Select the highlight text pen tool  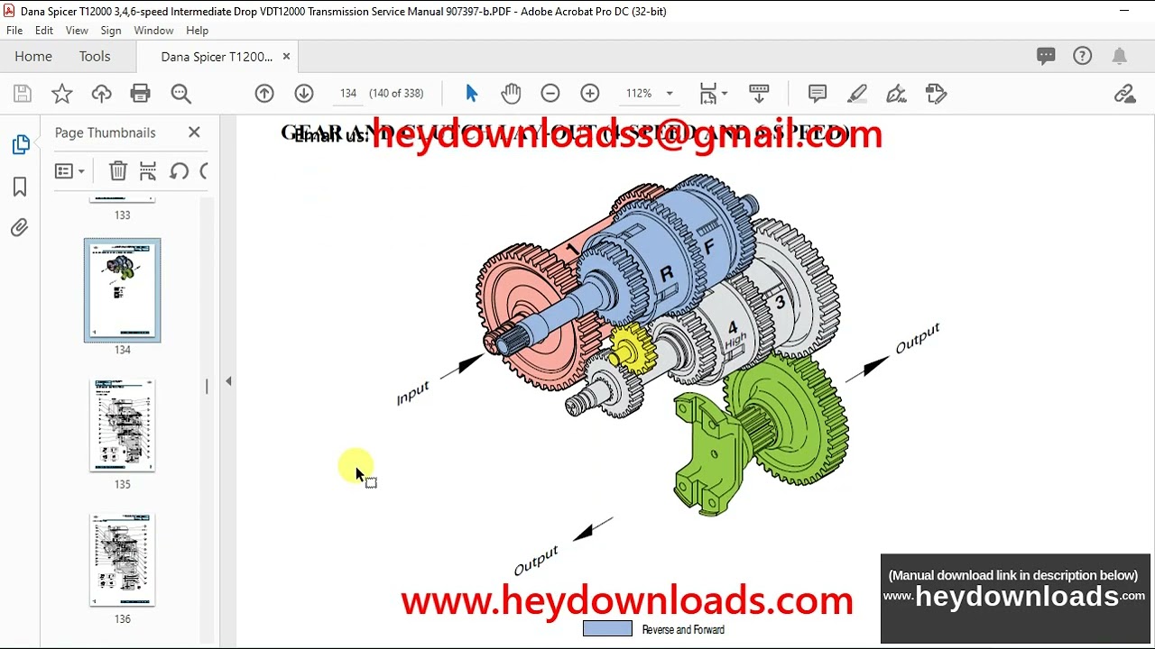[857, 94]
